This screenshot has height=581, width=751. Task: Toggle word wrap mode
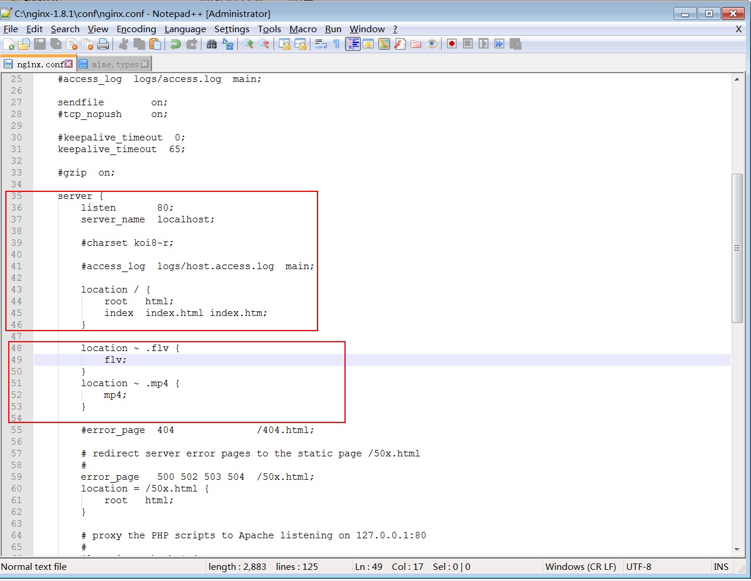[320, 44]
